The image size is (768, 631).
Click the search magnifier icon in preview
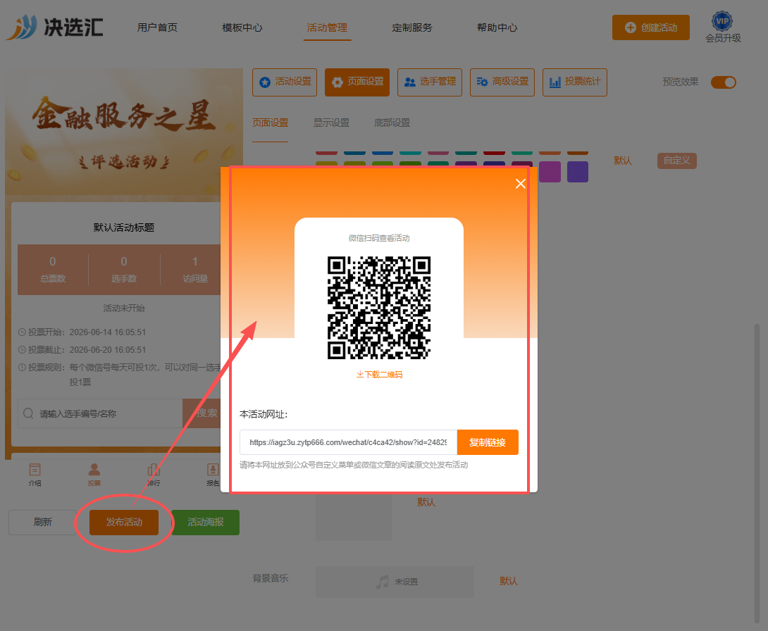point(28,413)
